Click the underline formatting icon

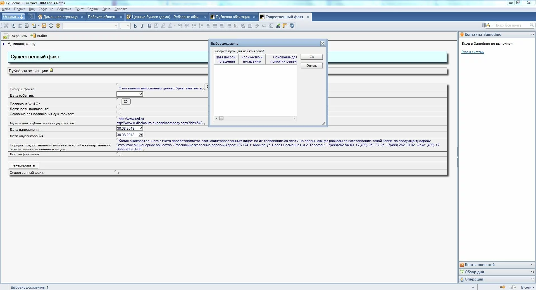149,26
